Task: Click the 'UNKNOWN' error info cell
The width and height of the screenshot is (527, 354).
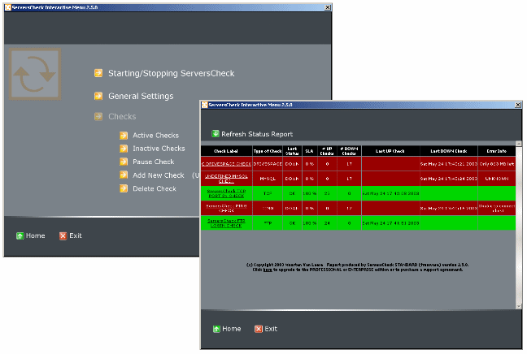Action: pos(497,179)
